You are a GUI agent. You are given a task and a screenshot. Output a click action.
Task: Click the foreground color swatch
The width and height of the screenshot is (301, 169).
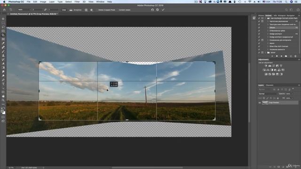pyautogui.click(x=2, y=111)
